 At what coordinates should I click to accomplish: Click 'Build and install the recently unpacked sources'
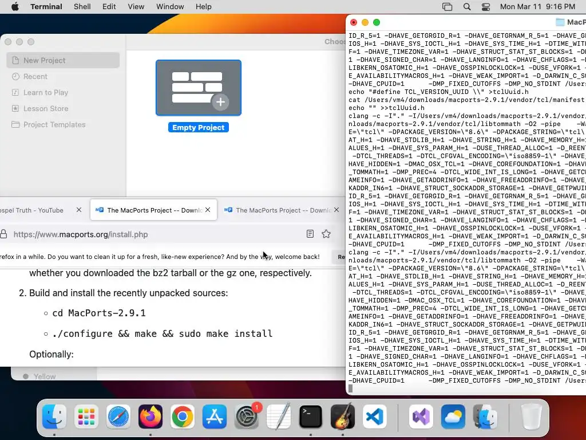pos(128,293)
